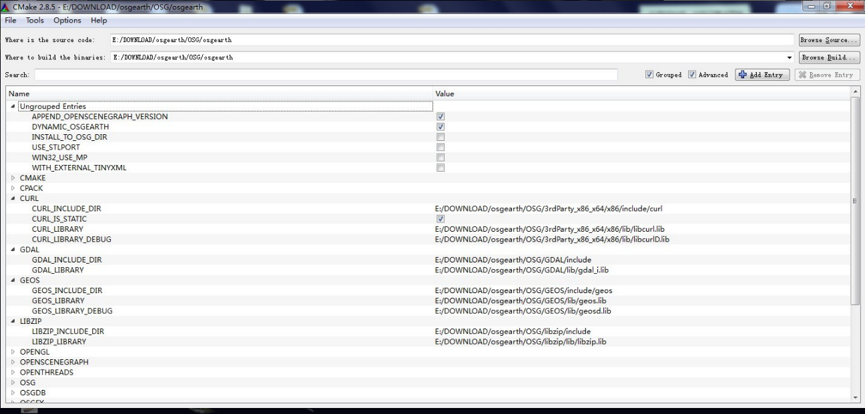Select the CURL_LIBRARY entry name

tap(58, 229)
